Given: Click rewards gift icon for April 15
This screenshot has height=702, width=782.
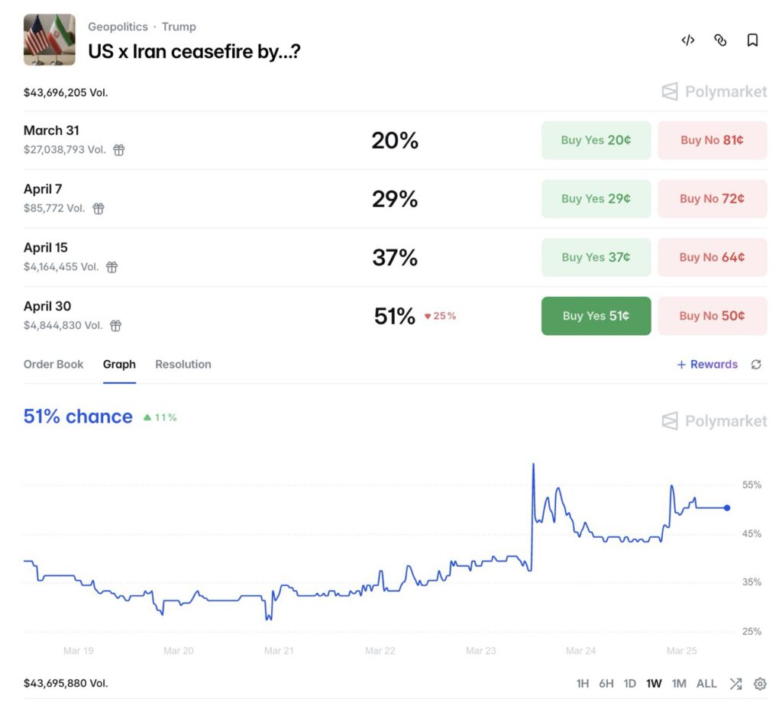Looking at the screenshot, I should click(112, 267).
